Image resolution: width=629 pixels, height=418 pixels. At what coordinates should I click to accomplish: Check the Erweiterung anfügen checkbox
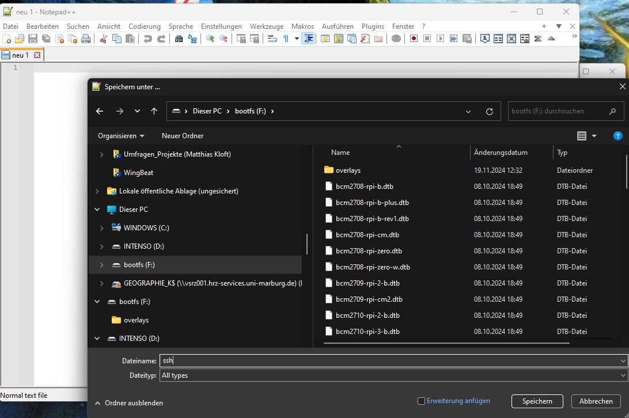coord(421,401)
